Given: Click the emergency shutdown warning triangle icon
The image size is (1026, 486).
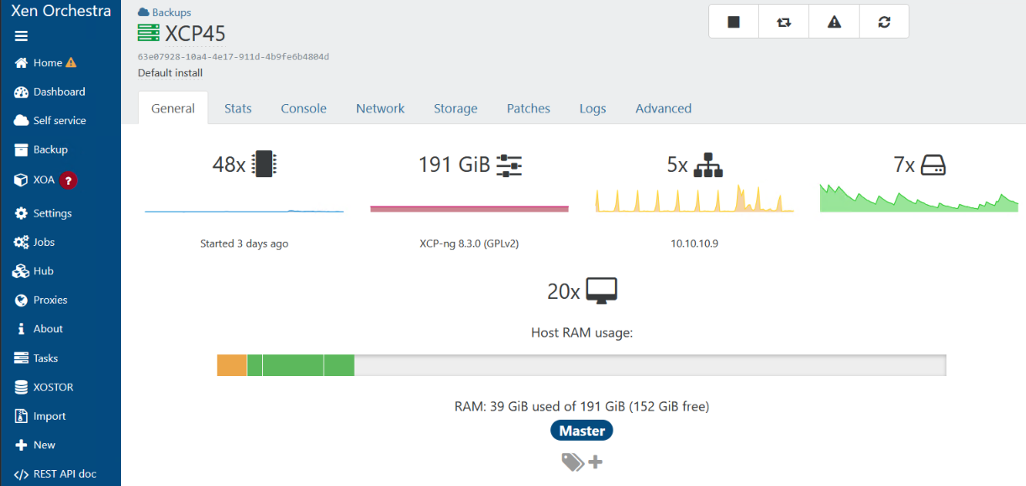Looking at the screenshot, I should pyautogui.click(x=834, y=23).
